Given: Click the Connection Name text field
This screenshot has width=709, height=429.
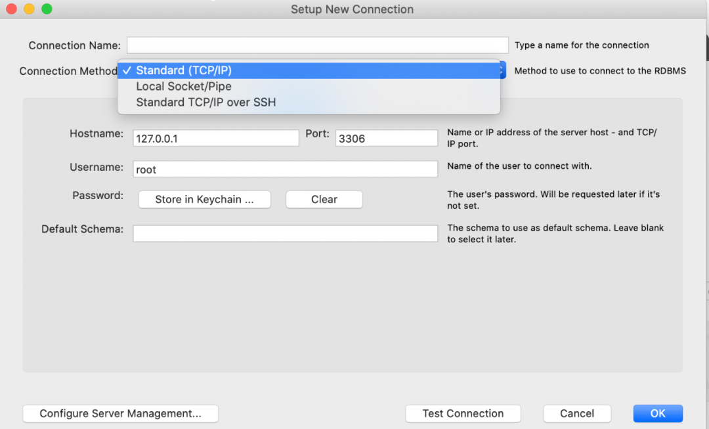Looking at the screenshot, I should [318, 45].
